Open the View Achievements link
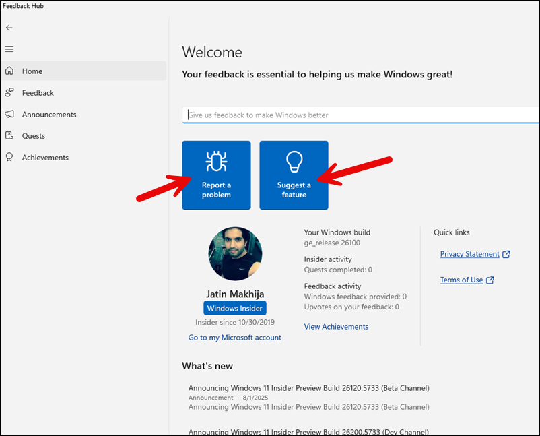Screen dimensions: 540x436 coord(336,327)
